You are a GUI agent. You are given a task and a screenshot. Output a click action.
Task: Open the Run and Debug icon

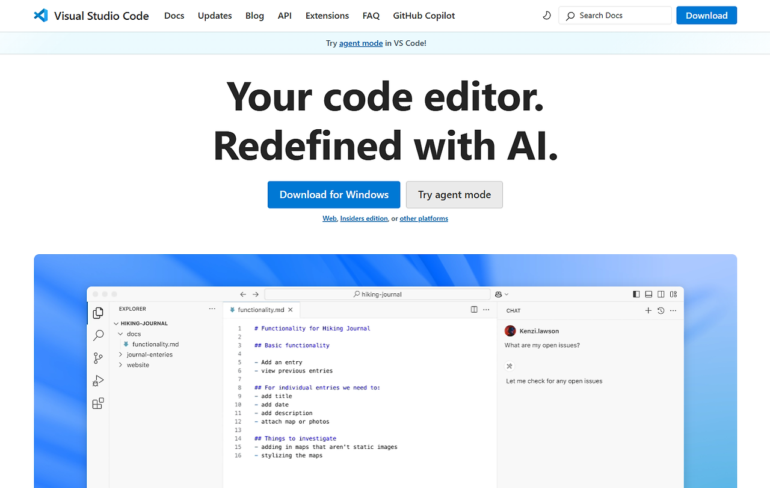[x=98, y=381]
